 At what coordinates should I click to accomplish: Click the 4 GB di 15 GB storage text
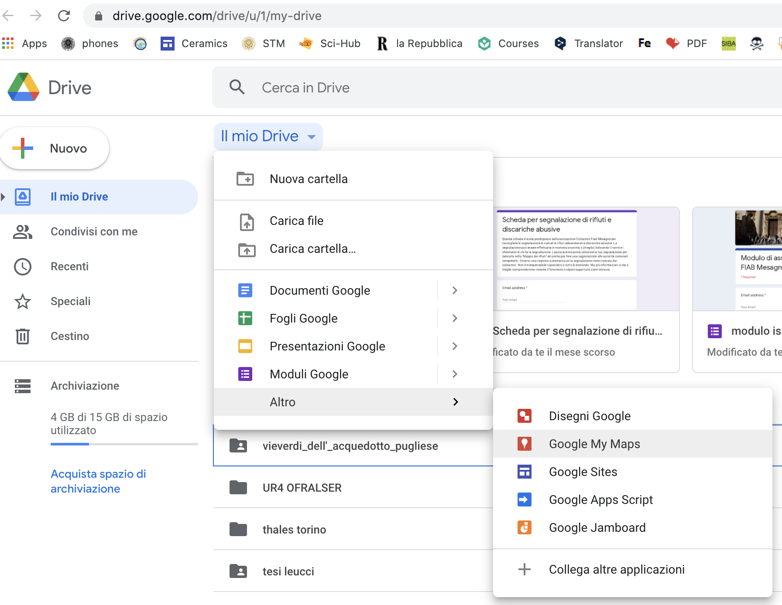[109, 424]
